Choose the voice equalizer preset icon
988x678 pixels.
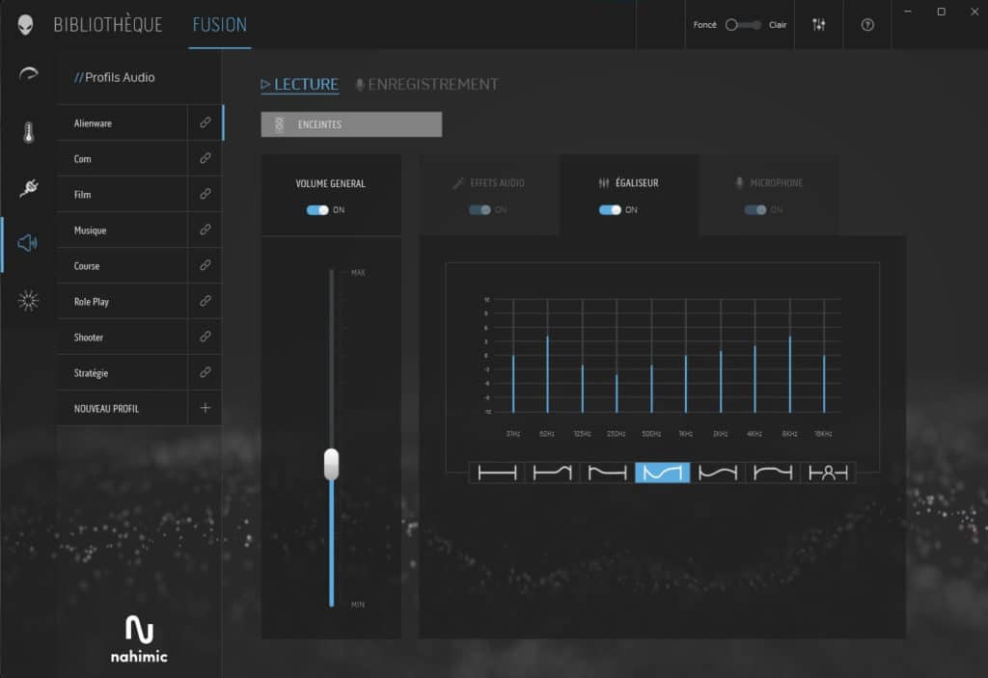[828, 473]
